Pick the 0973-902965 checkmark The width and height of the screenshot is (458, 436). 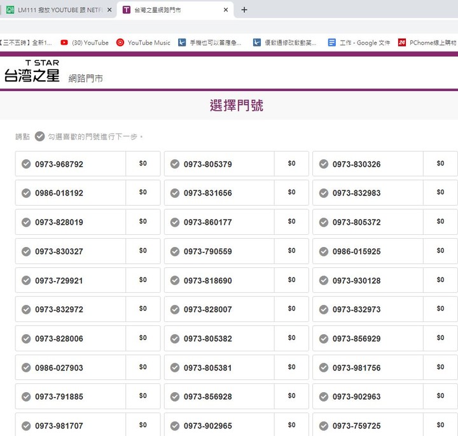pos(175,426)
